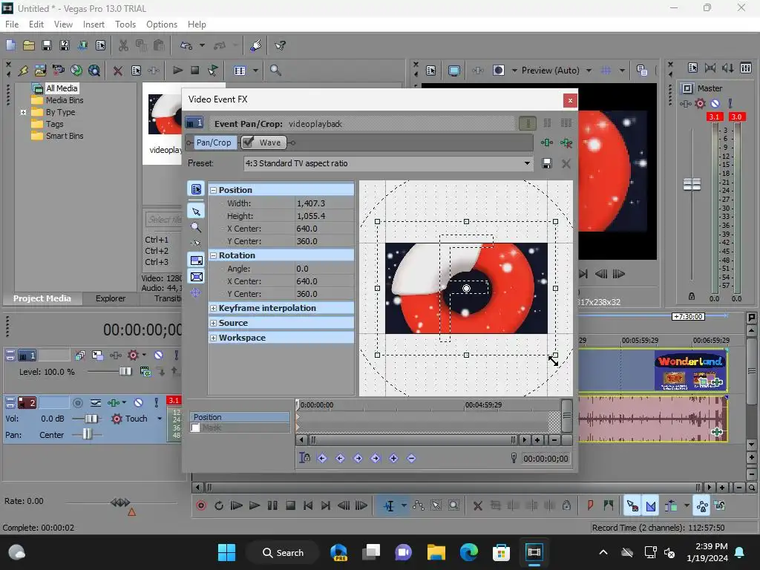Click the Delete Keyframe diamond button
This screenshot has height=570, width=760.
click(x=411, y=458)
